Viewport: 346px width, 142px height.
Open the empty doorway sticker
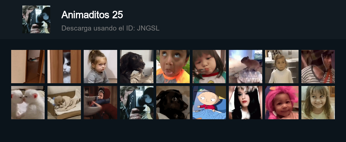(28, 67)
